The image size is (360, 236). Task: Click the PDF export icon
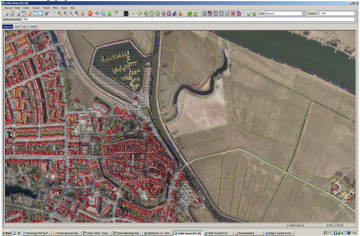(x=23, y=14)
